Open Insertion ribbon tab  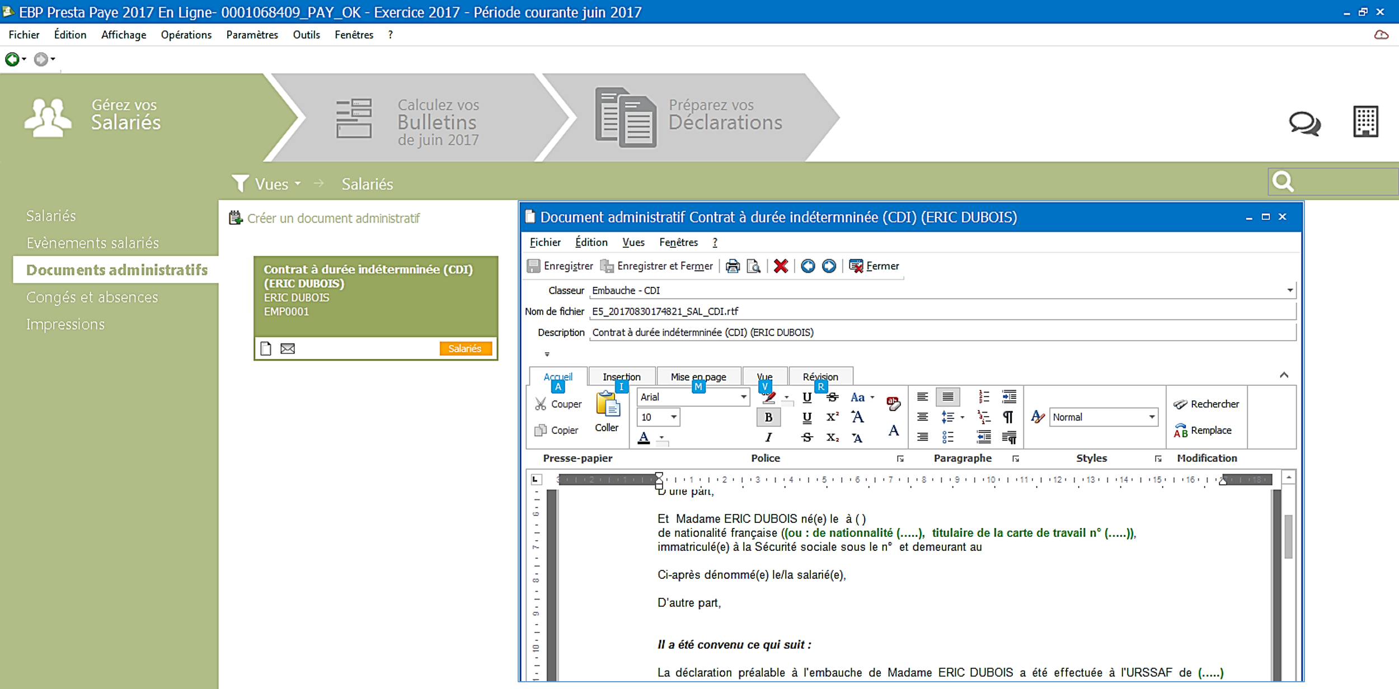coord(622,376)
